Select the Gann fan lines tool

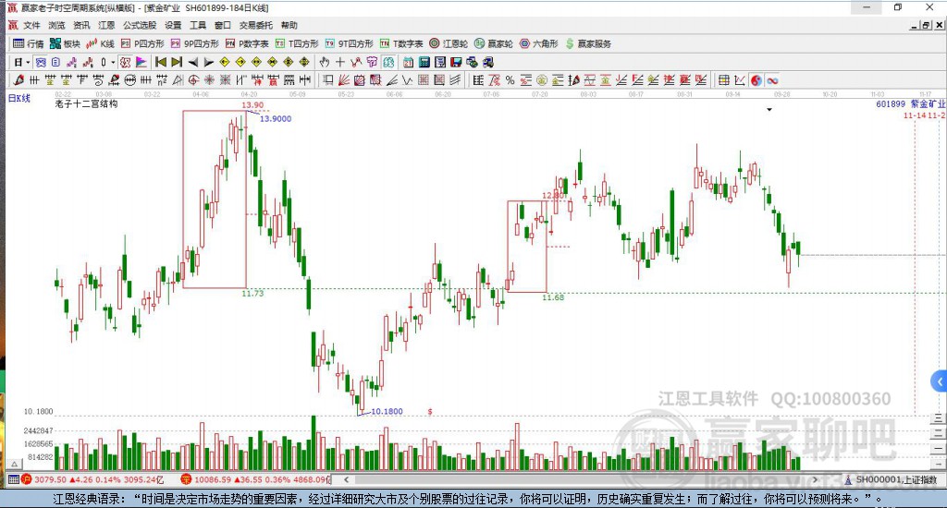pos(343,79)
